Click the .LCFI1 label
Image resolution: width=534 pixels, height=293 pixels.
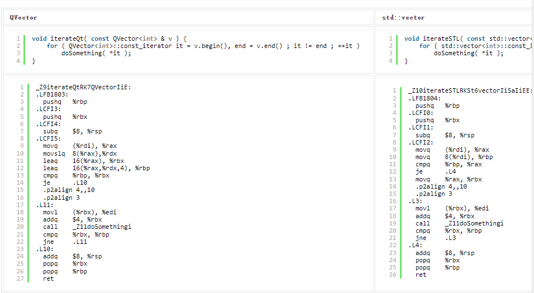point(421,128)
